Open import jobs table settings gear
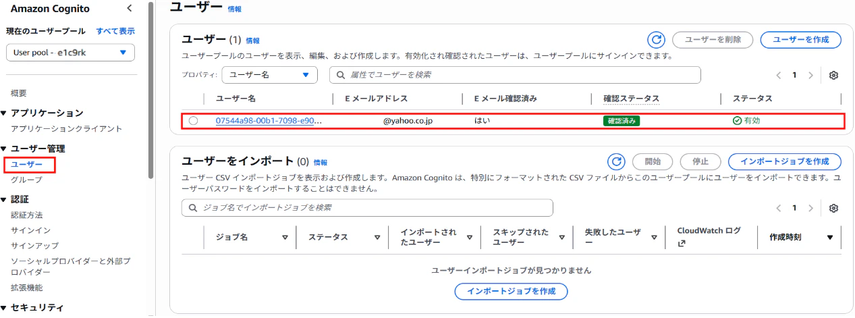Viewport: 855px width, 318px height. click(x=833, y=208)
